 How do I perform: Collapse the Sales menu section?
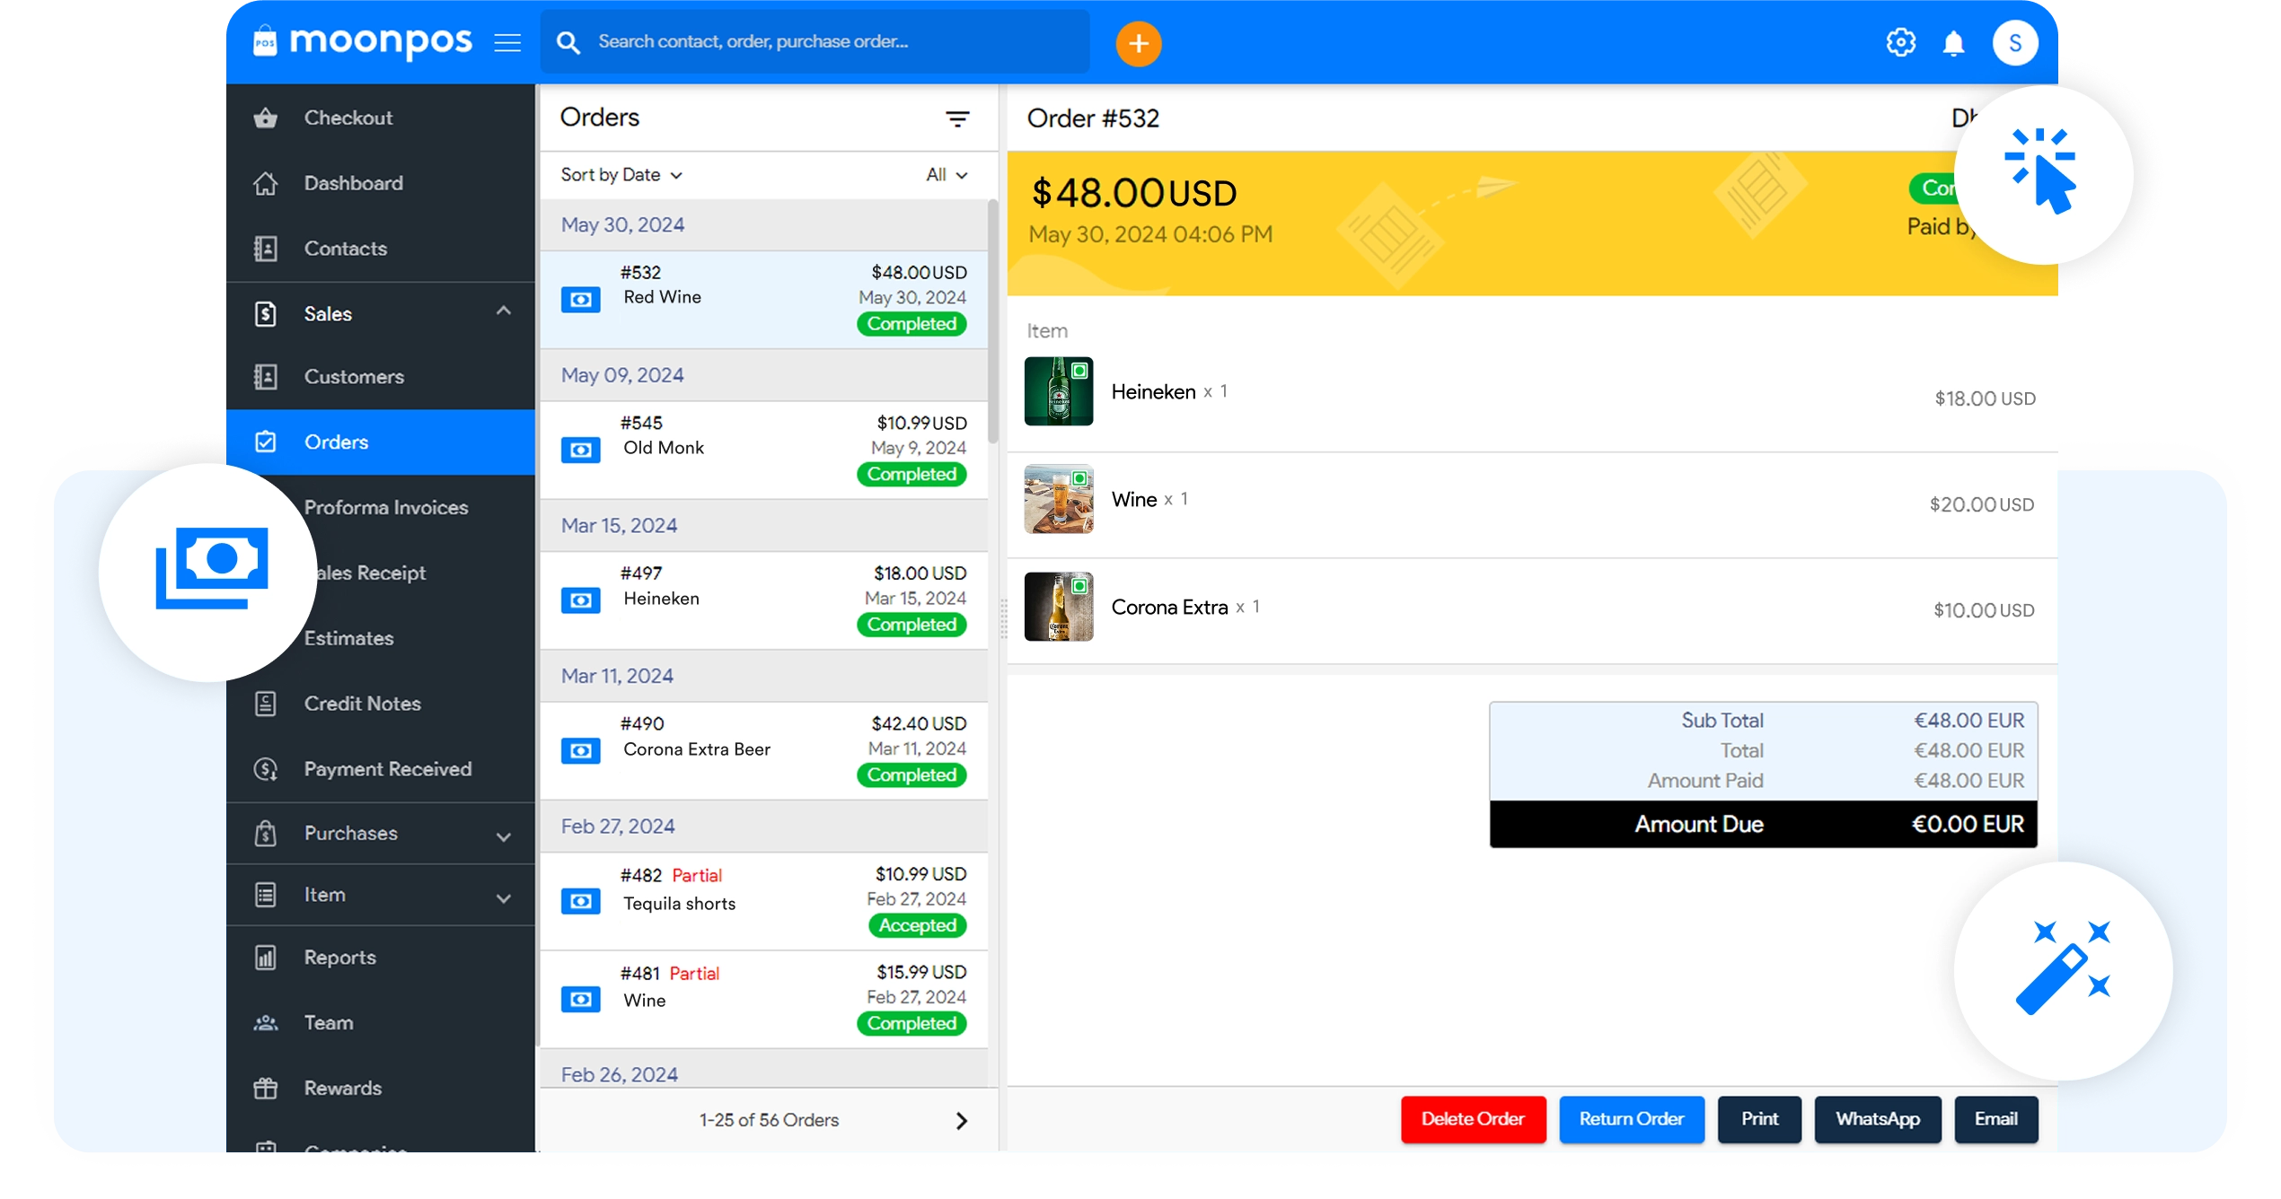[503, 311]
